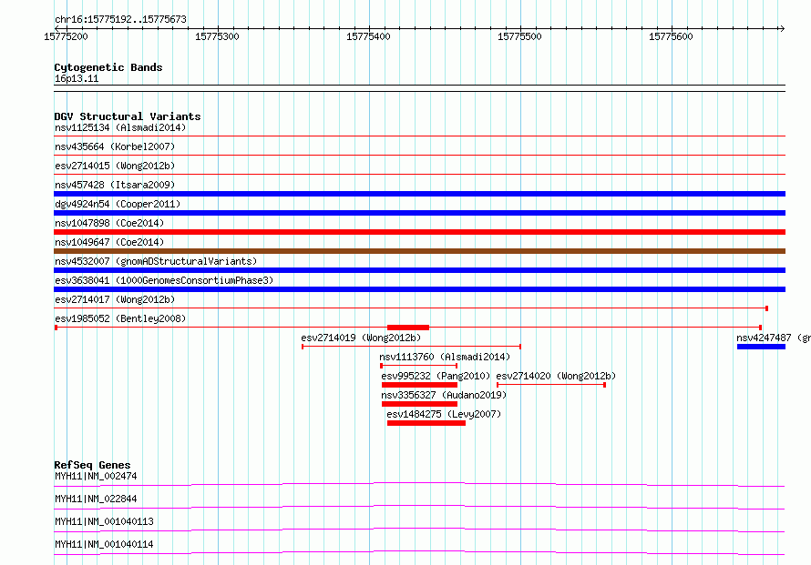The height and width of the screenshot is (565, 811).
Task: Click the nsv1125134 (Alsmadi2014) variant label
Action: click(120, 127)
